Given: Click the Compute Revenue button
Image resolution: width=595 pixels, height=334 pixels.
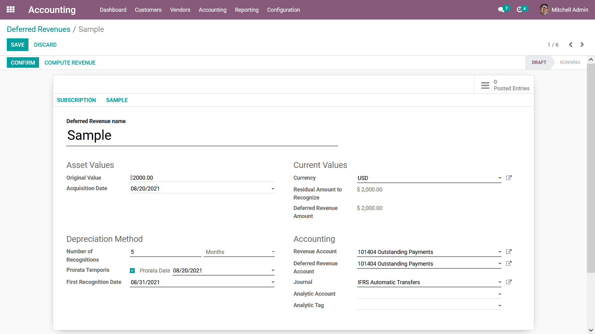Looking at the screenshot, I should pos(70,63).
